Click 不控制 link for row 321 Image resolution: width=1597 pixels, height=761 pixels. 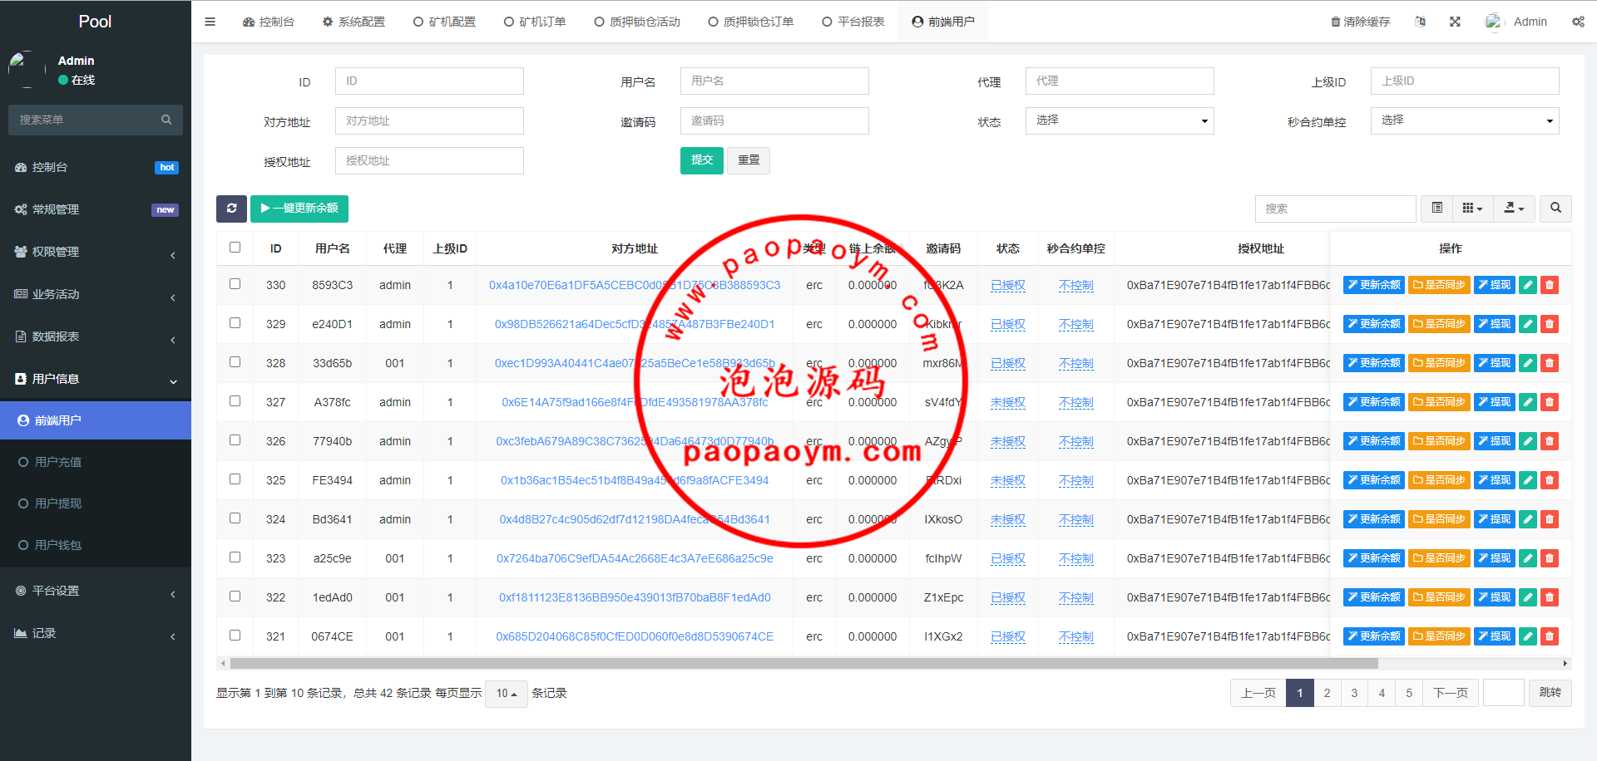pyautogui.click(x=1075, y=636)
